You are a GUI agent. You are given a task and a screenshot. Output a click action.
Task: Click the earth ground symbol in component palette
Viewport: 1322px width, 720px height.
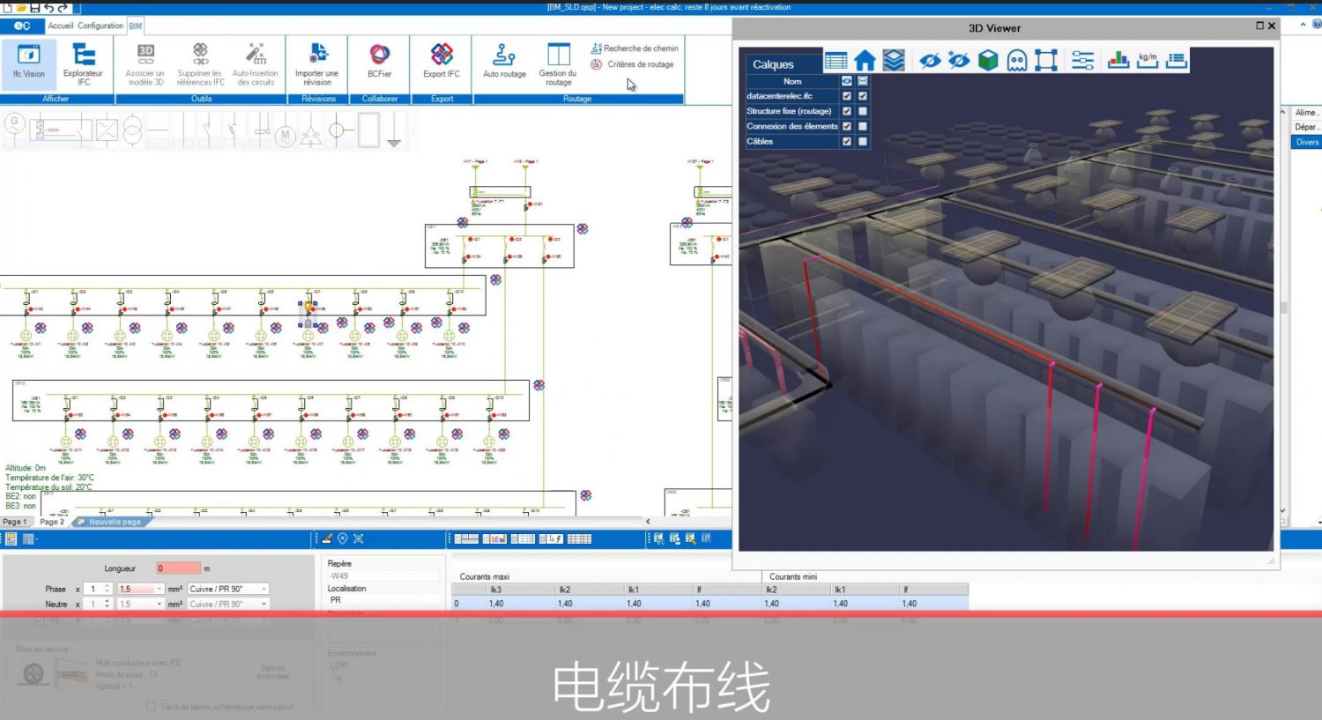(x=394, y=132)
